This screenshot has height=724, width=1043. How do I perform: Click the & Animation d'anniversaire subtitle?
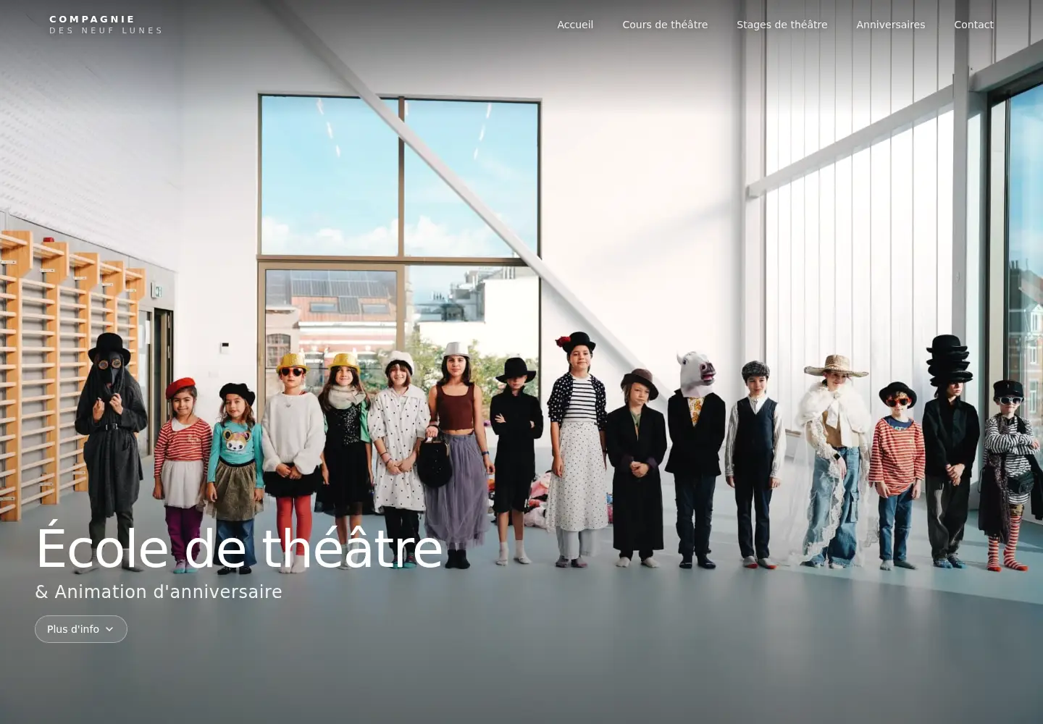coord(159,592)
